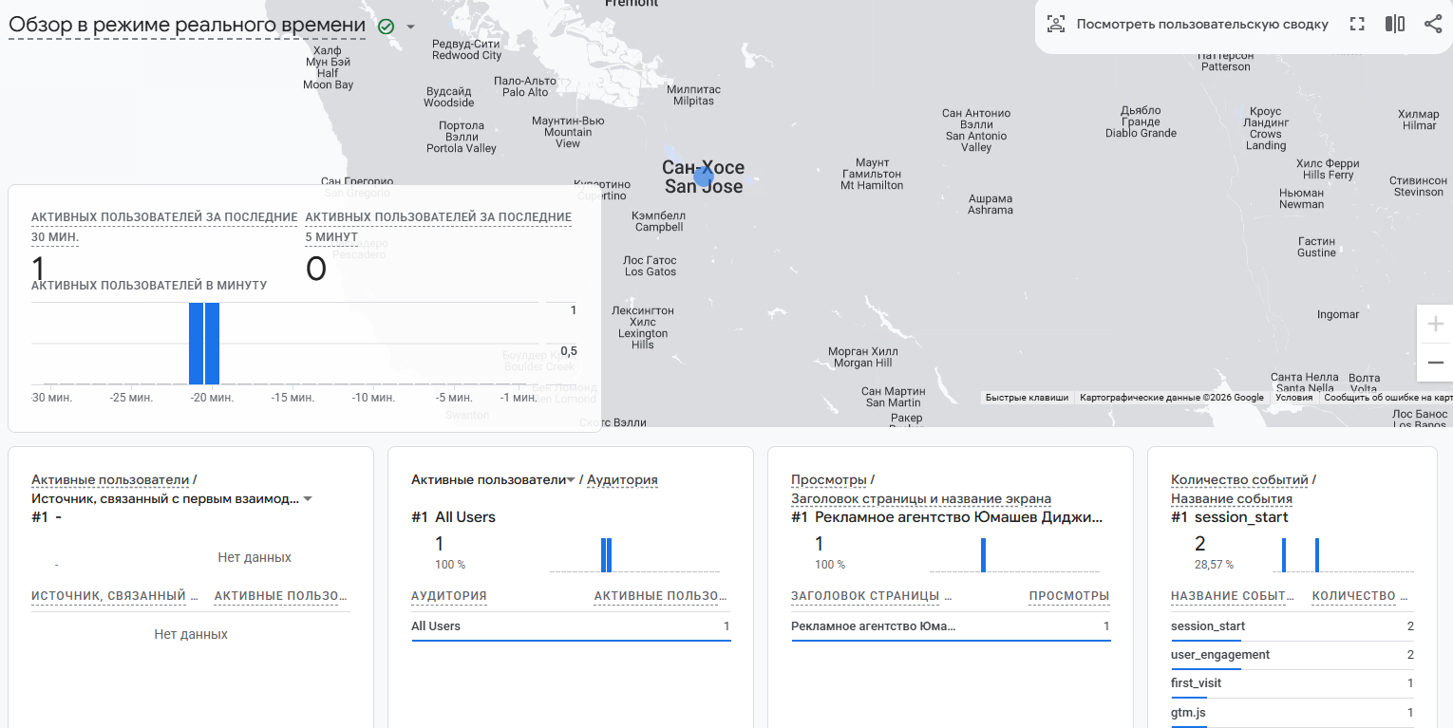The height and width of the screenshot is (728, 1453).
Task: Select the 'first_visit' event row
Action: point(1293,683)
